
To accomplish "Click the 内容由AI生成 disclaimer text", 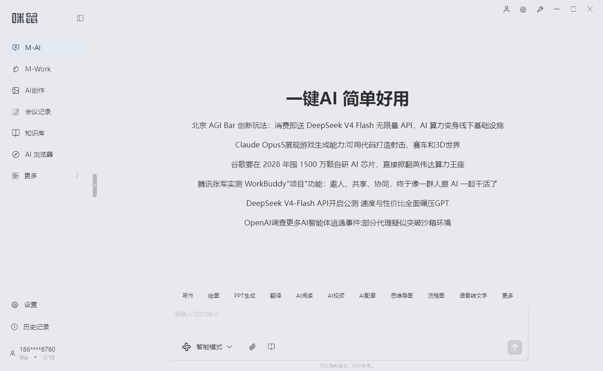I will (x=348, y=366).
